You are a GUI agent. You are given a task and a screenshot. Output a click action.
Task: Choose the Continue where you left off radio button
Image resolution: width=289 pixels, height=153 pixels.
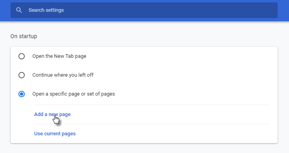(22, 75)
